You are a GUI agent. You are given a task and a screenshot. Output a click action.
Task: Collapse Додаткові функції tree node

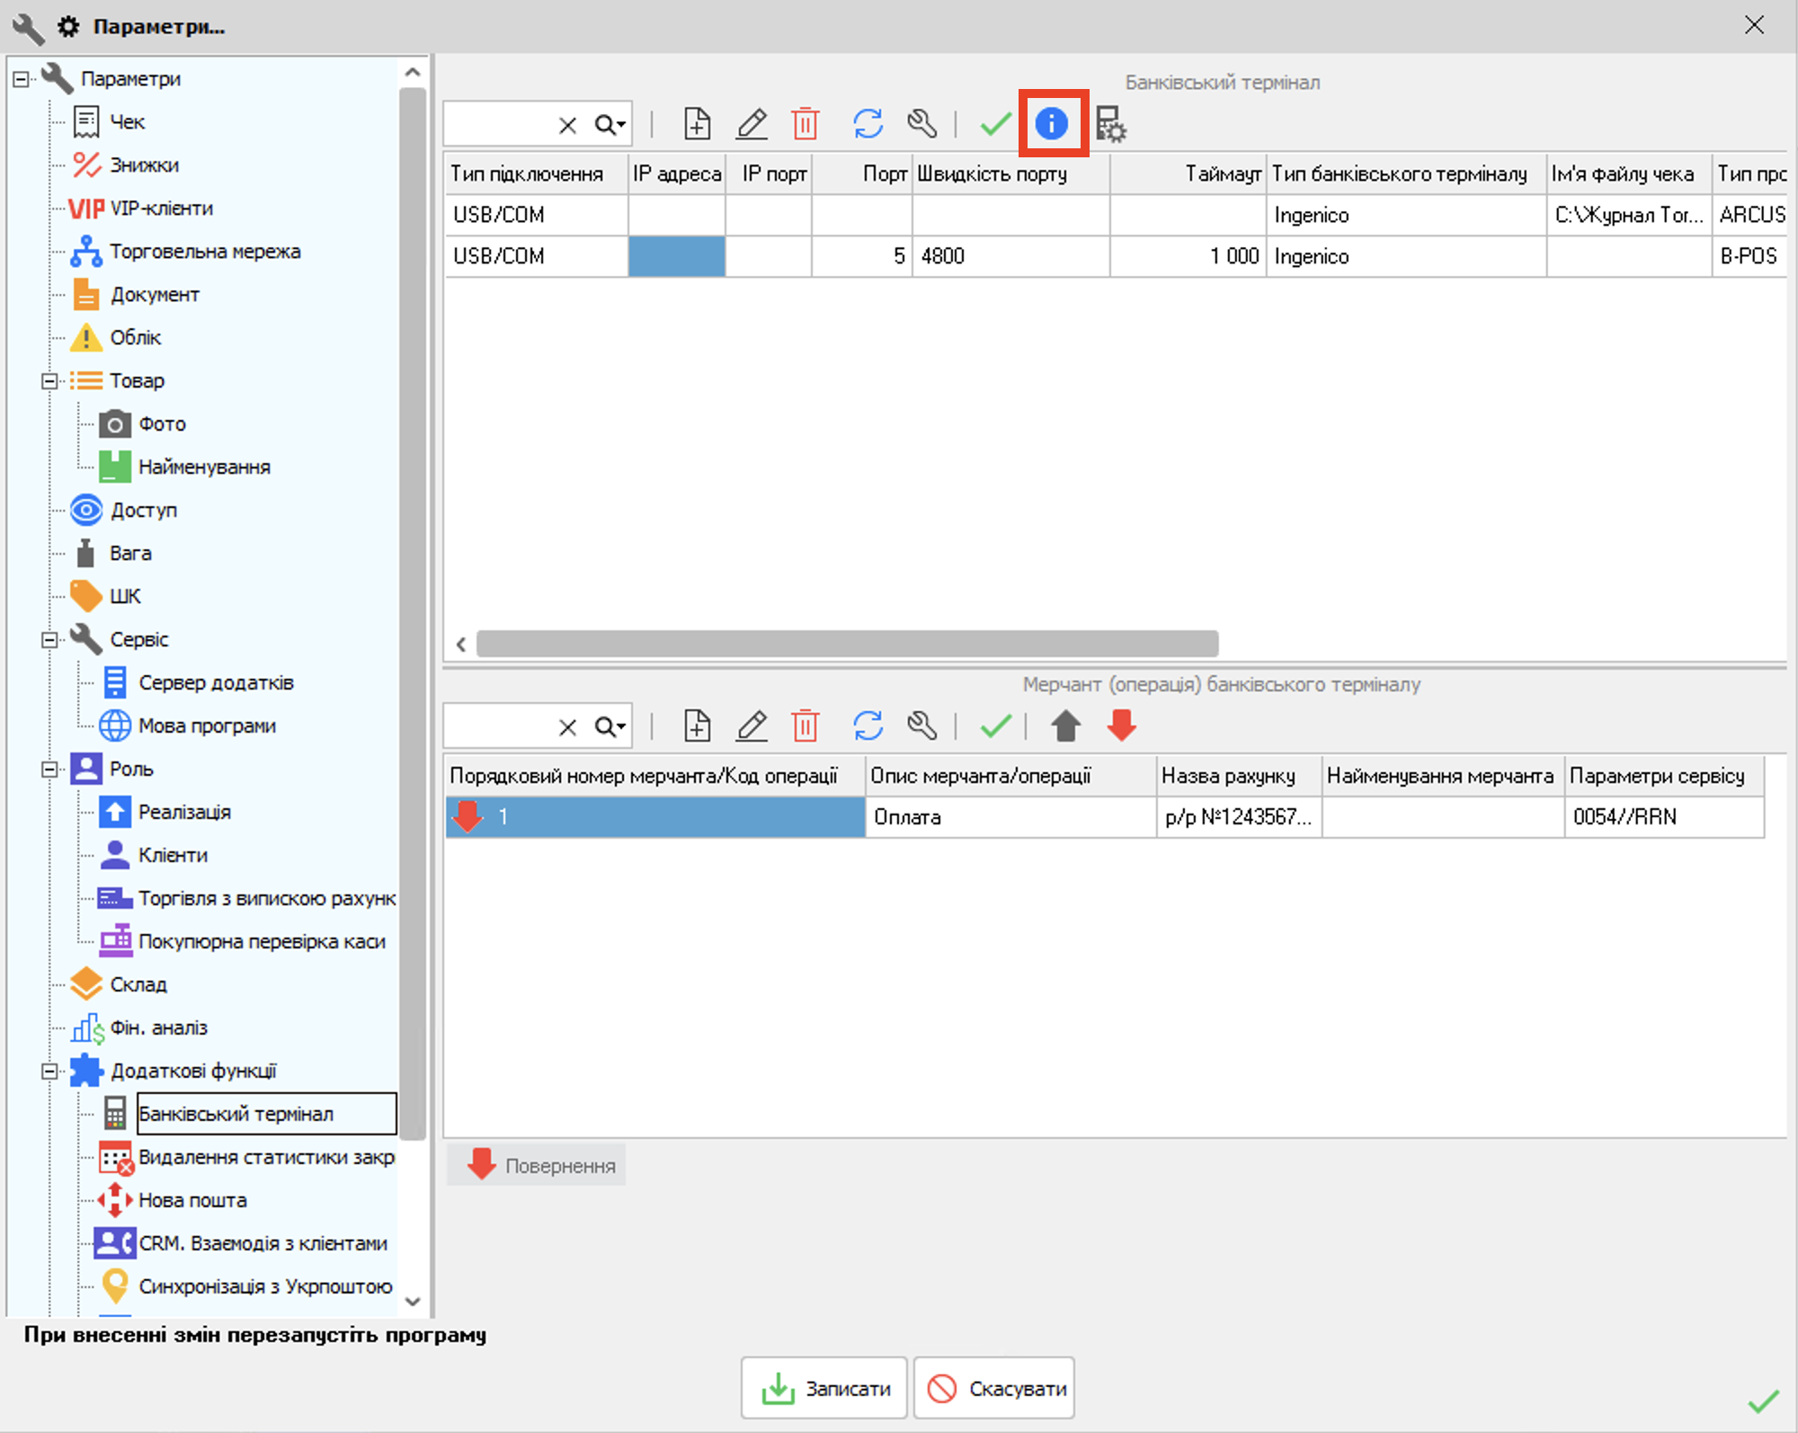point(49,1072)
